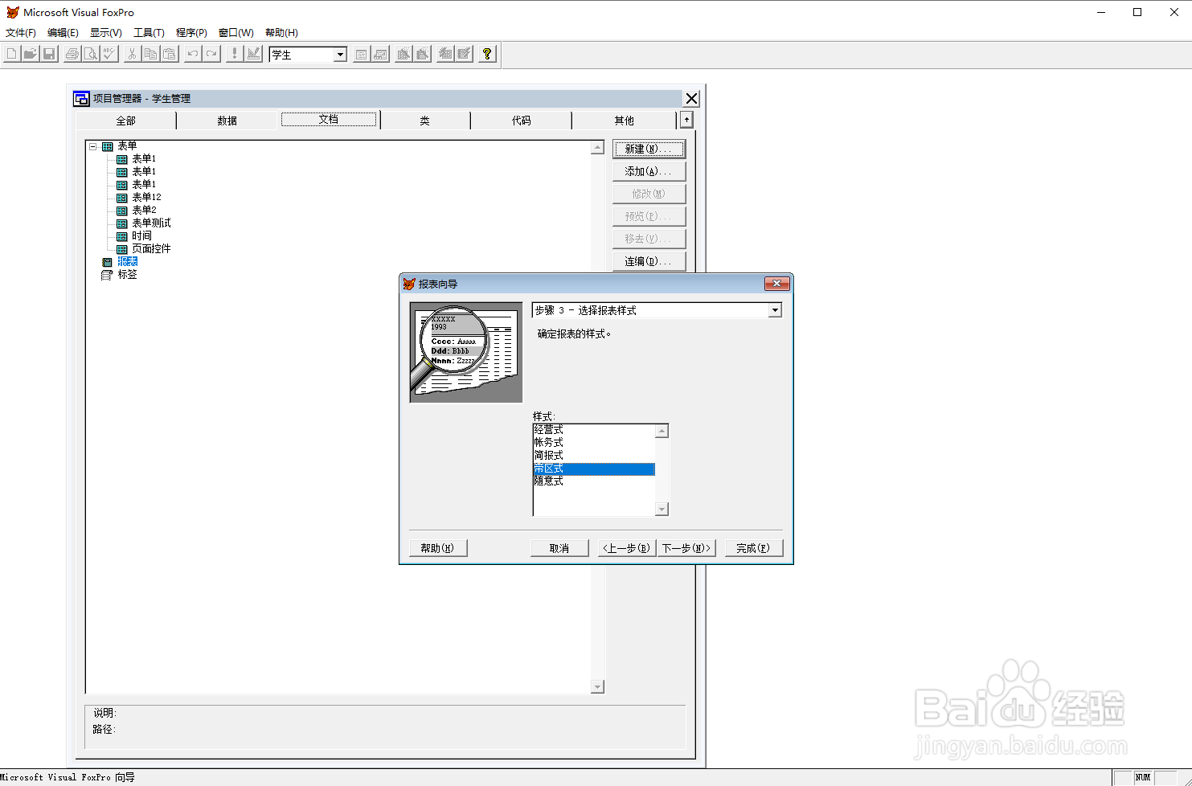
Task: Click the Save toolbar icon
Action: [x=49, y=54]
